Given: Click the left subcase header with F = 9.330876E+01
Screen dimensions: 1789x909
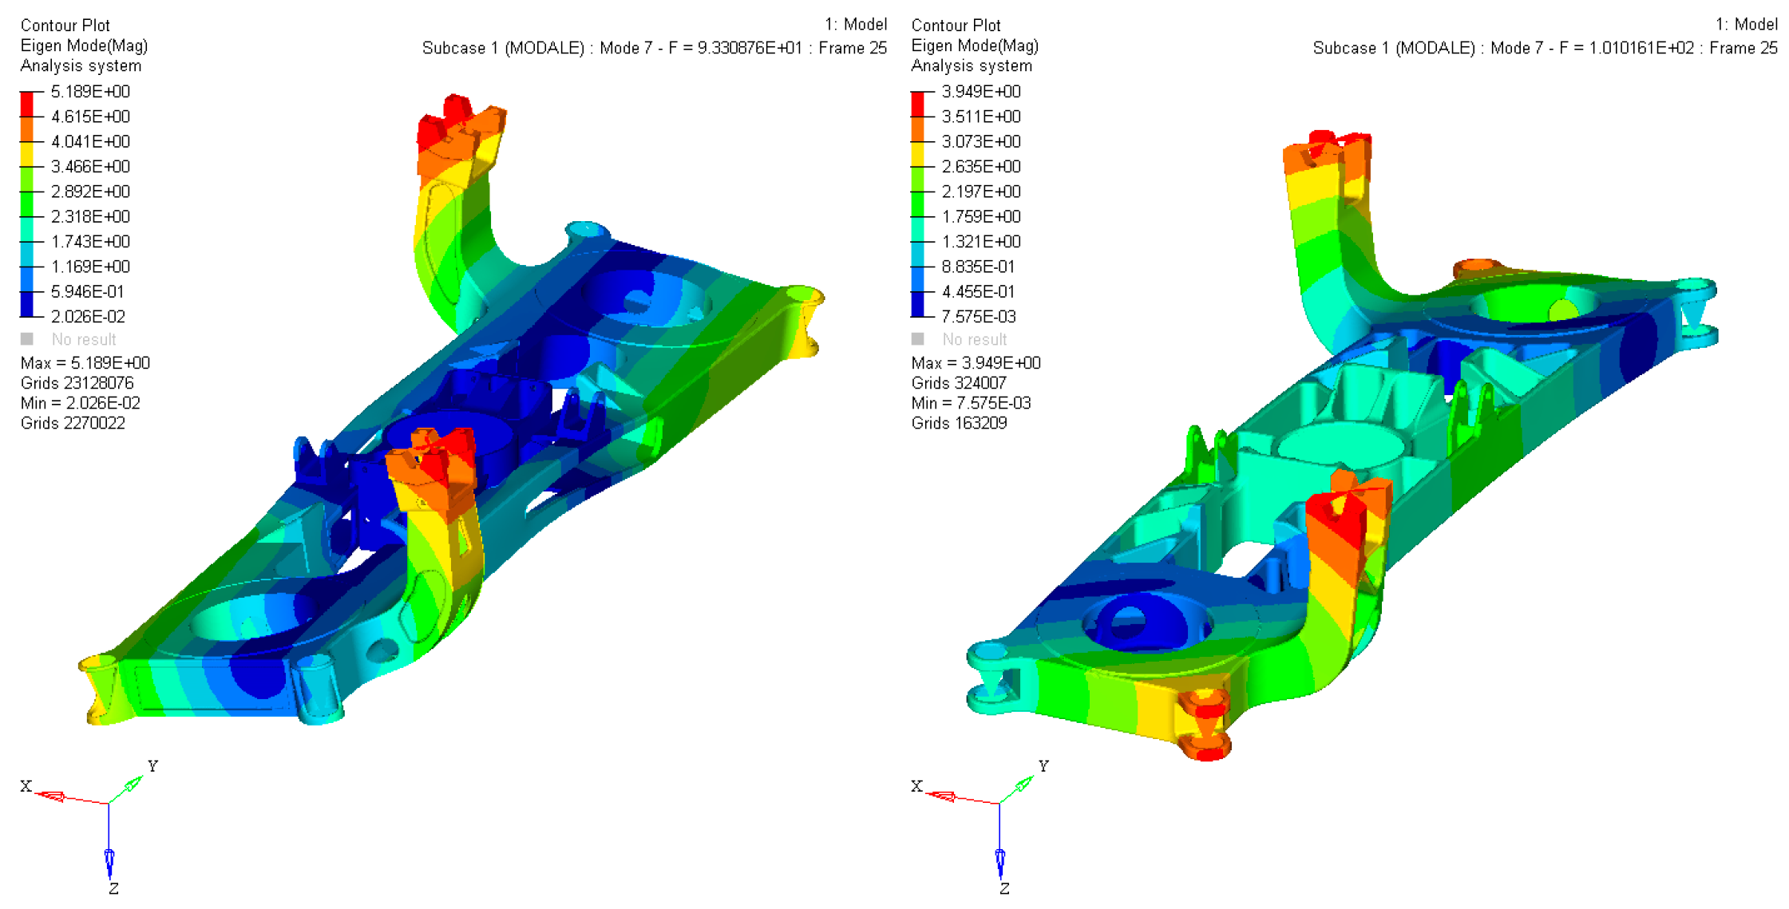Looking at the screenshot, I should point(654,48).
